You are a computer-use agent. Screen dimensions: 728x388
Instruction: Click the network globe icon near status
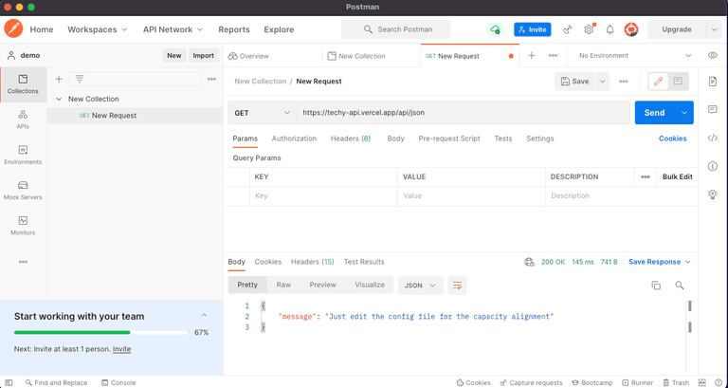pyautogui.click(x=529, y=262)
